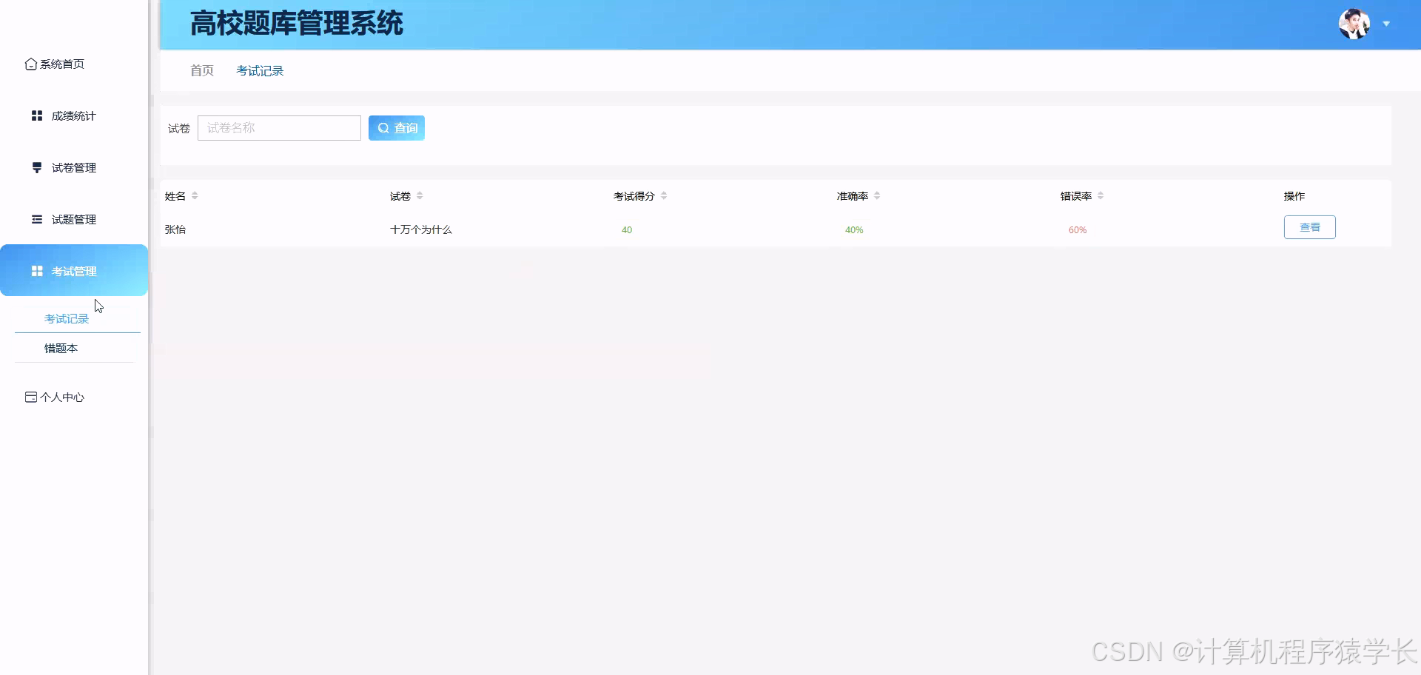This screenshot has width=1421, height=675.
Task: Expand 试题管理 menu
Action: [x=74, y=220]
